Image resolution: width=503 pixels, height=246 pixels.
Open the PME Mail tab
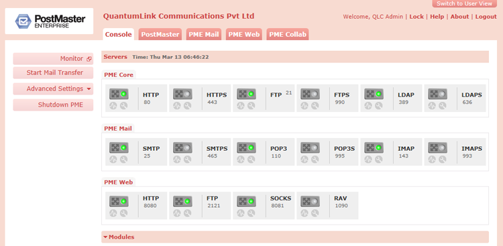point(204,34)
